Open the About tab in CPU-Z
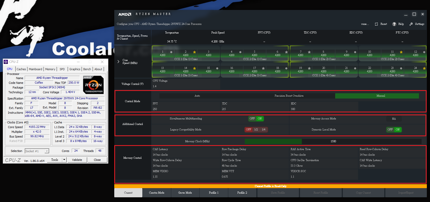Screen dimensions: 430x202 (x=99, y=69)
